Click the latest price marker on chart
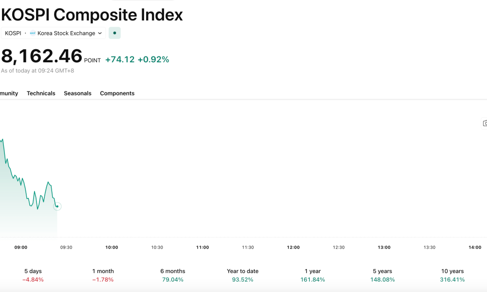The height and width of the screenshot is (292, 487). (x=57, y=206)
